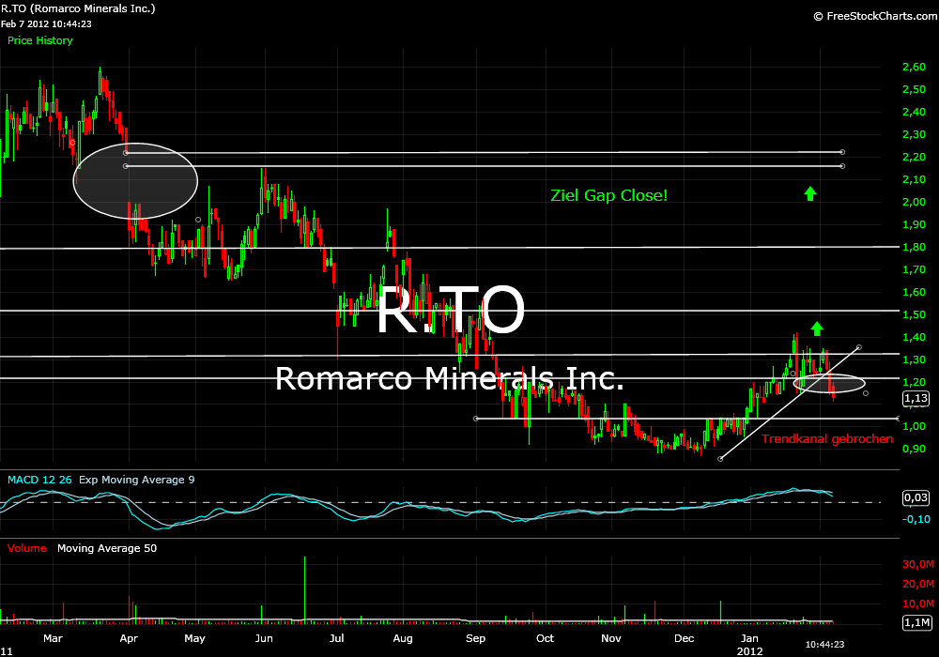
Task: Click the 2,20 price axis label
Action: coord(914,157)
